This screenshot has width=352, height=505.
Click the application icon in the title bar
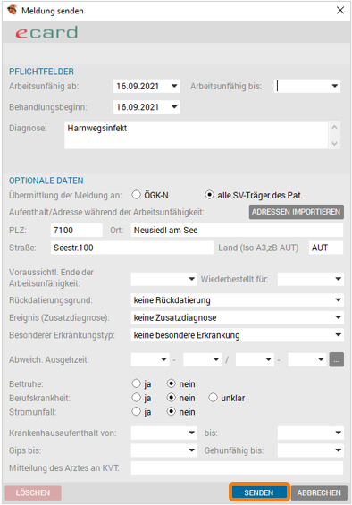point(13,10)
